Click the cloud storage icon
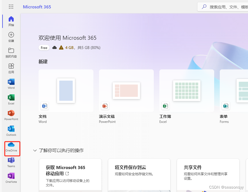248x192 pixels. 55,48
